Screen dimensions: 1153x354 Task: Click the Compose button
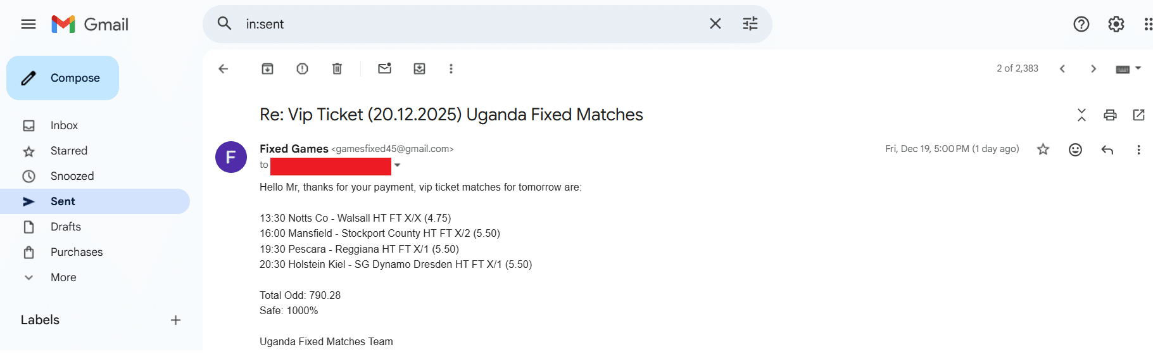point(63,78)
